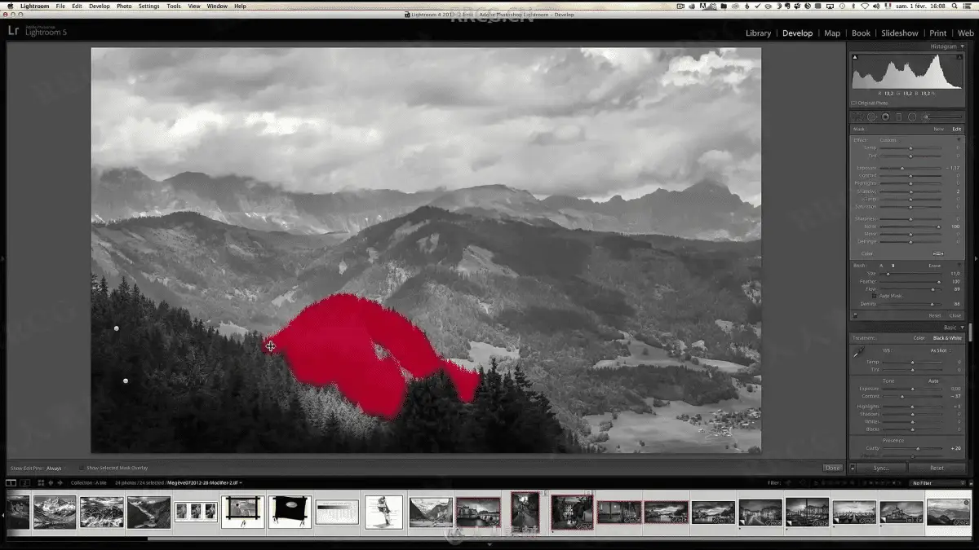Image resolution: width=979 pixels, height=550 pixels.
Task: Select the Adjustment Brush tool icon
Action: 927,117
